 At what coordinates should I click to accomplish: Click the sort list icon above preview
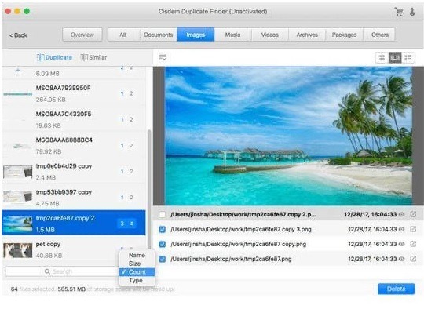(163, 57)
